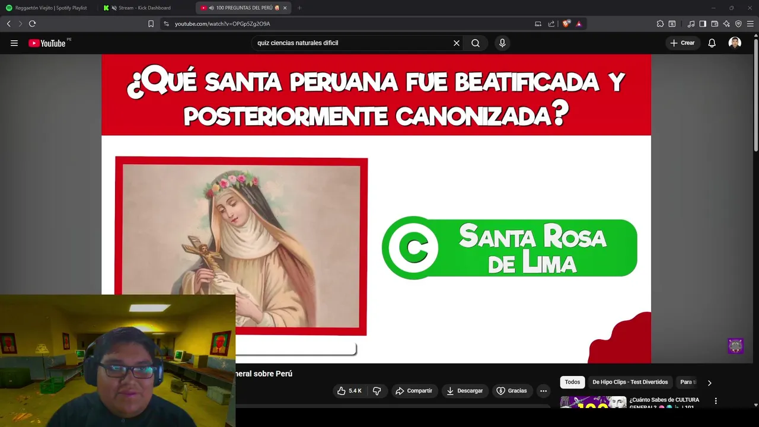
Task: Open Leo AI sparkle icon
Action: click(726, 24)
